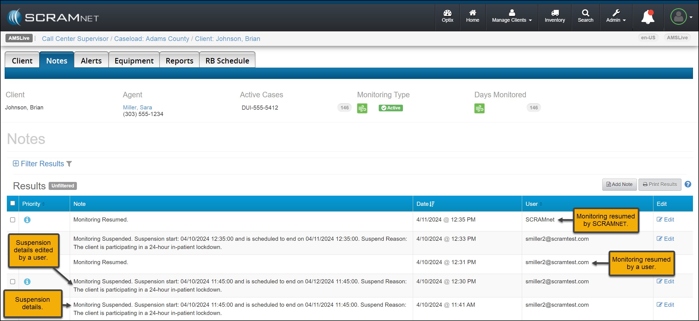Viewport: 699px width, 321px height.
Task: Open the notifications bell
Action: 648,17
